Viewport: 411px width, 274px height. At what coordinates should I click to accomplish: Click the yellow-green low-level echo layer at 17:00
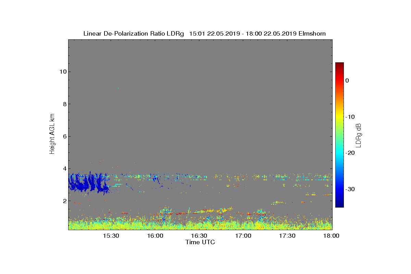point(243,225)
